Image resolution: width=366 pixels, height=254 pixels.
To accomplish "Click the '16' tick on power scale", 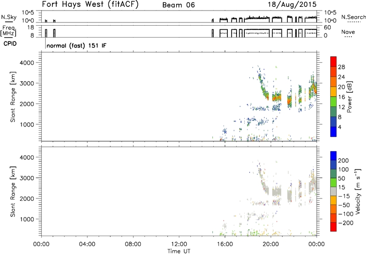I will (x=341, y=97).
